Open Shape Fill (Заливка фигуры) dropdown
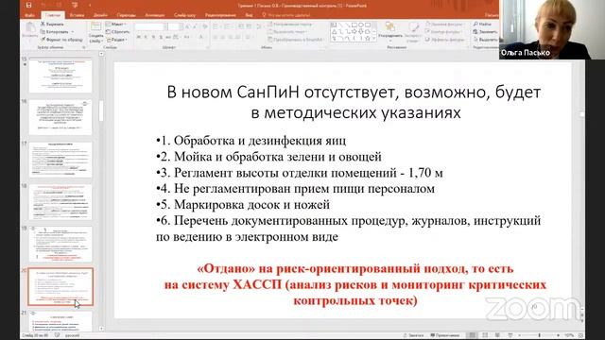Image resolution: width=605 pixels, height=340 pixels. click(444, 24)
